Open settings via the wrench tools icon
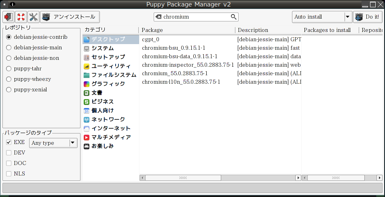385x197 pixels. tap(34, 17)
